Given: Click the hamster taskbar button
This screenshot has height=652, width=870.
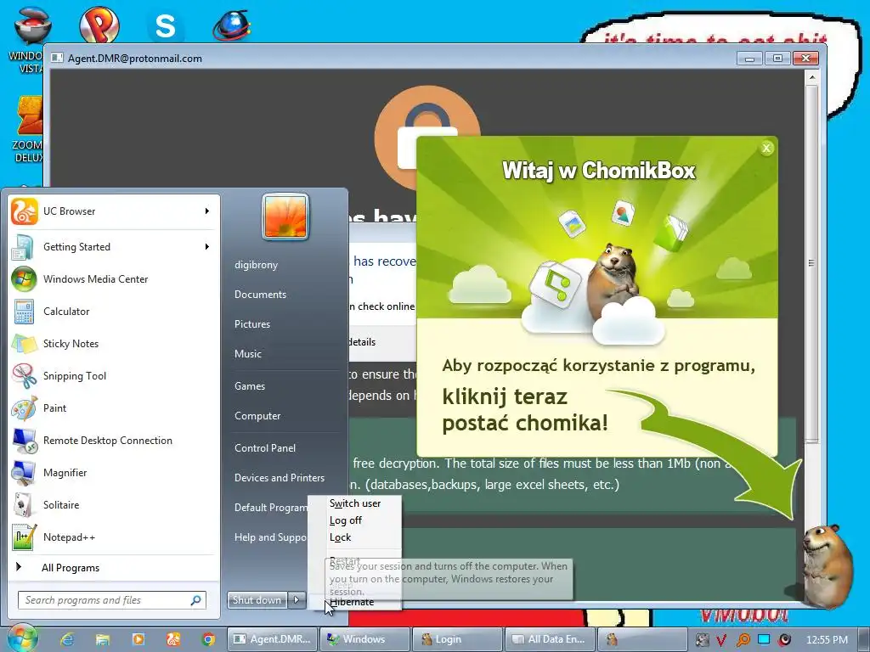Looking at the screenshot, I should 641,639.
